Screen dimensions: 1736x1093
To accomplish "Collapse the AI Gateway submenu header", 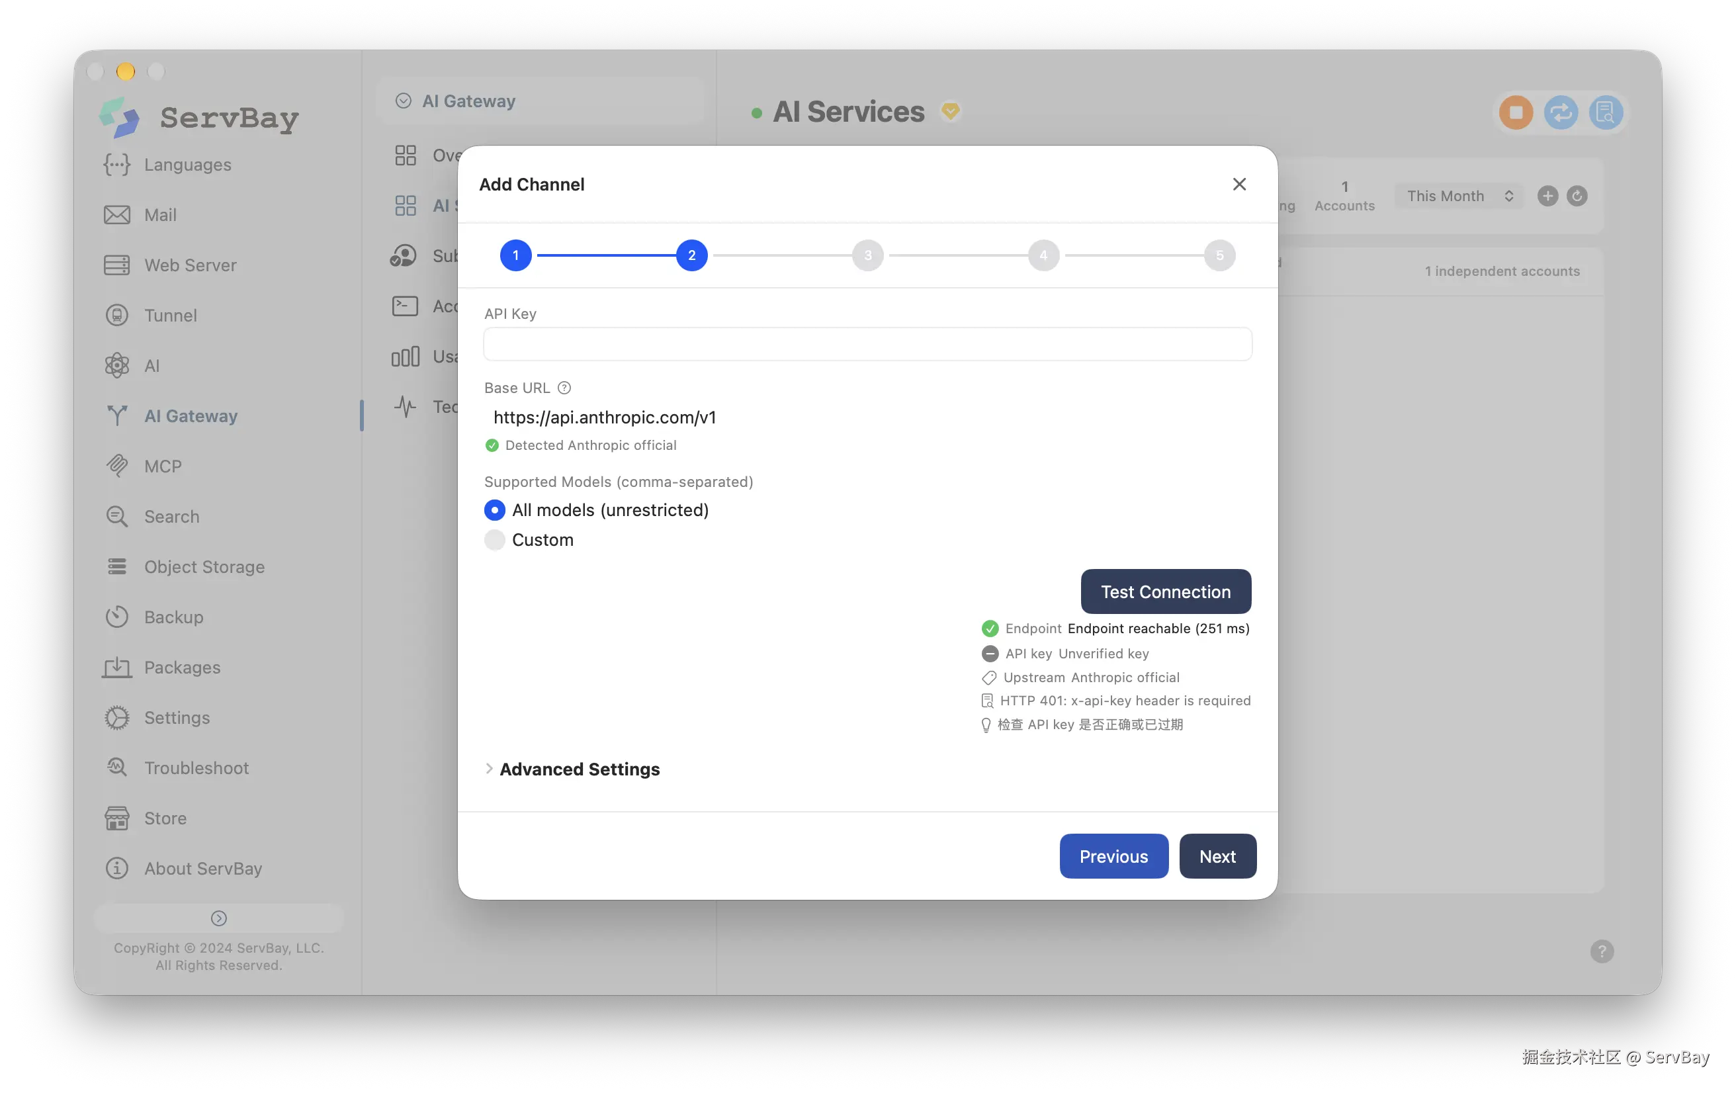I will [x=539, y=101].
